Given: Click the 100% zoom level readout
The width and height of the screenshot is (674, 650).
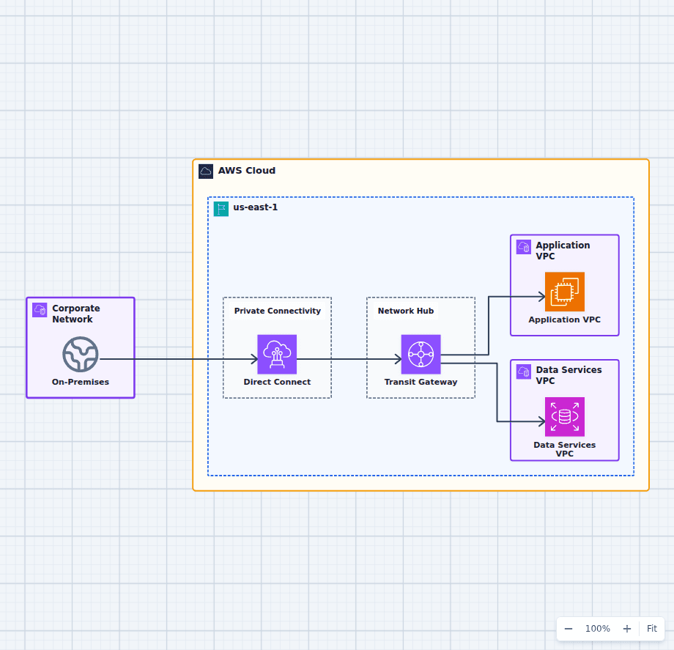Looking at the screenshot, I should 598,629.
